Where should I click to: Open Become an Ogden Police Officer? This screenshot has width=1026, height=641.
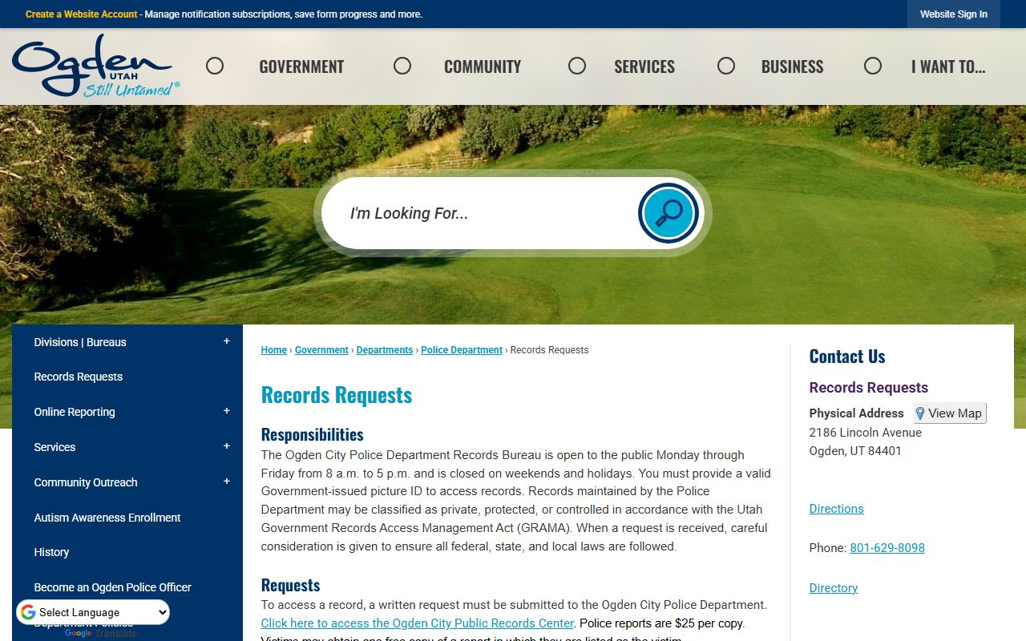click(x=112, y=587)
